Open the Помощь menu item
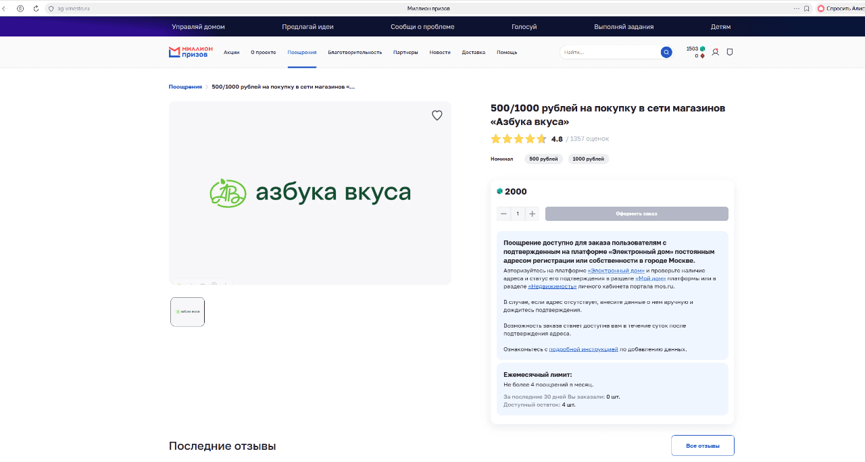Screen dimensions: 865x462 [x=507, y=52]
